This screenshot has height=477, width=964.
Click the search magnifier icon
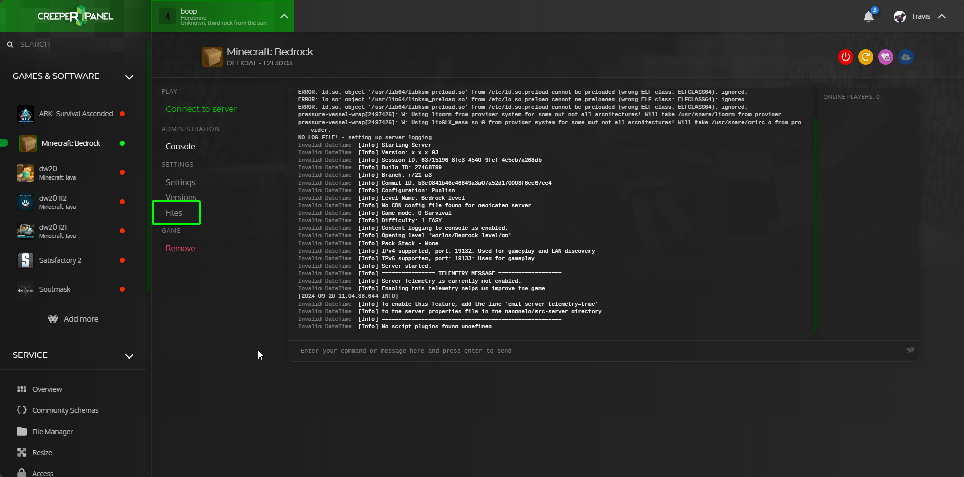[10, 45]
